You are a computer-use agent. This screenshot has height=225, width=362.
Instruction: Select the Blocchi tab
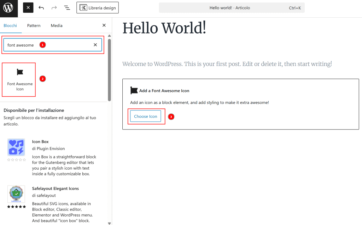10,25
